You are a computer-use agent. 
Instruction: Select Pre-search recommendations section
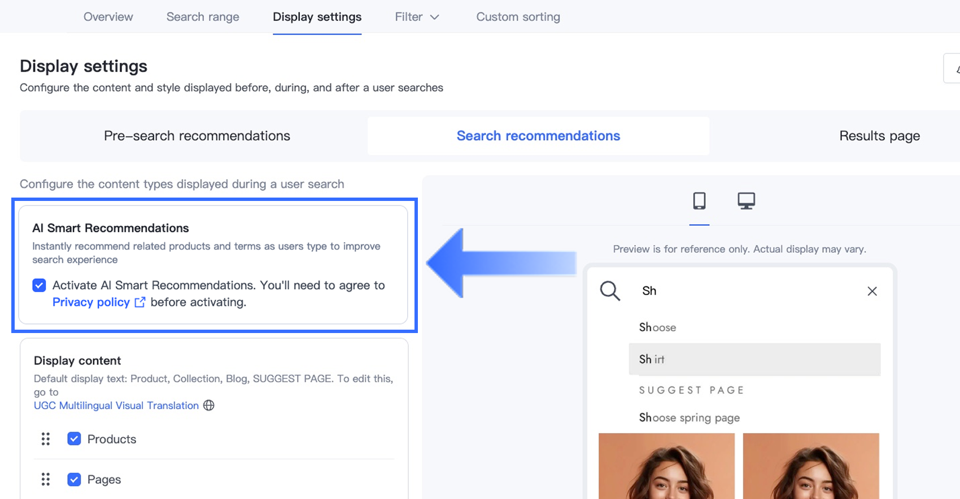[x=197, y=136]
